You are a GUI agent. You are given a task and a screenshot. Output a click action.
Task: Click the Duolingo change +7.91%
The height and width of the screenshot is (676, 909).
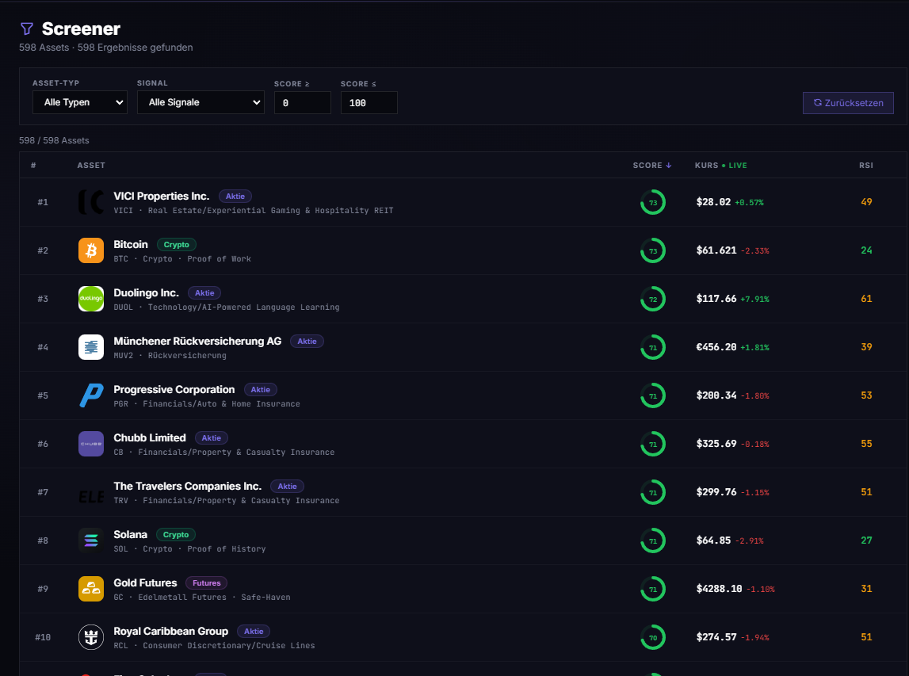click(754, 299)
